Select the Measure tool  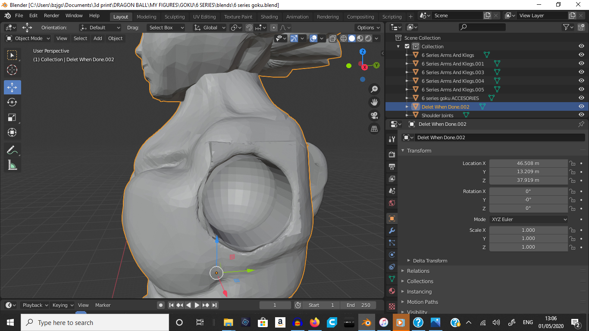(x=12, y=165)
